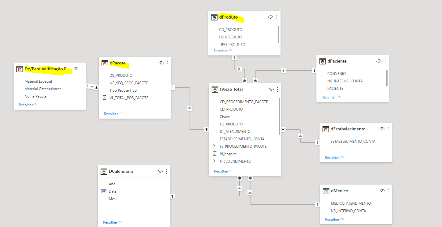Select FL_PROCEDIMENTO_PACOTE field in fVisão Total

(244, 146)
